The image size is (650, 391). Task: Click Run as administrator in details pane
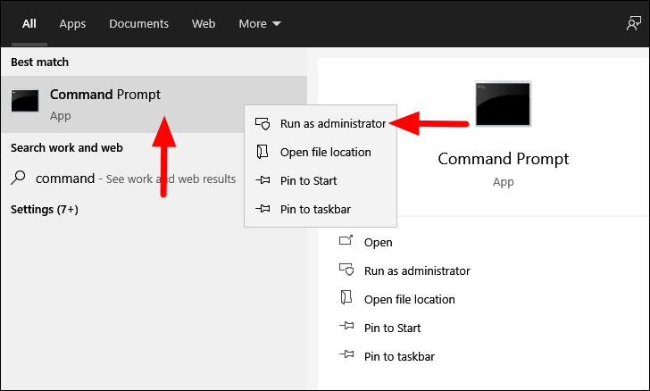417,271
